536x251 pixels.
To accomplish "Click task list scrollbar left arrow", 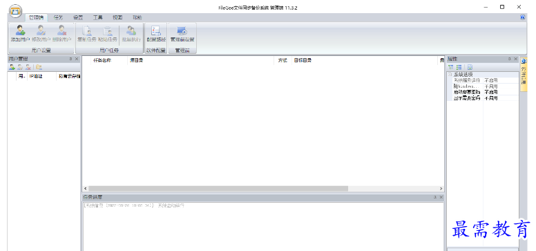I will pyautogui.click(x=86, y=189).
